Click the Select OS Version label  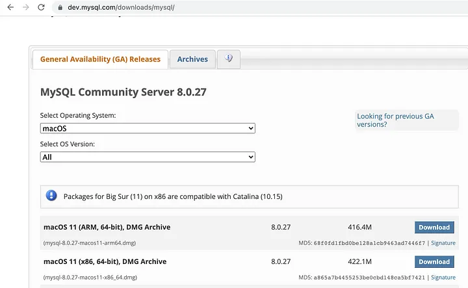coord(68,144)
